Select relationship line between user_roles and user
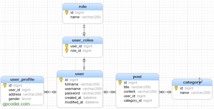This screenshot has height=109, width=214. pyautogui.click(x=84, y=64)
